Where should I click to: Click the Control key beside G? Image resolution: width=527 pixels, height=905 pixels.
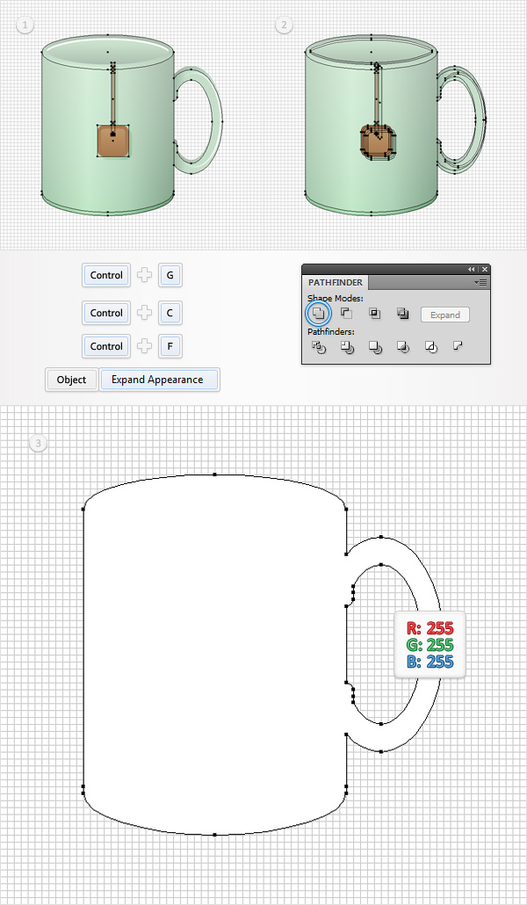coord(107,275)
